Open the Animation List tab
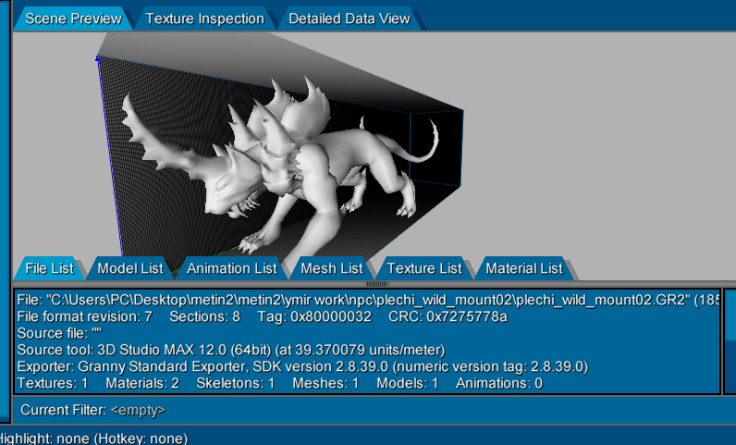 [231, 268]
